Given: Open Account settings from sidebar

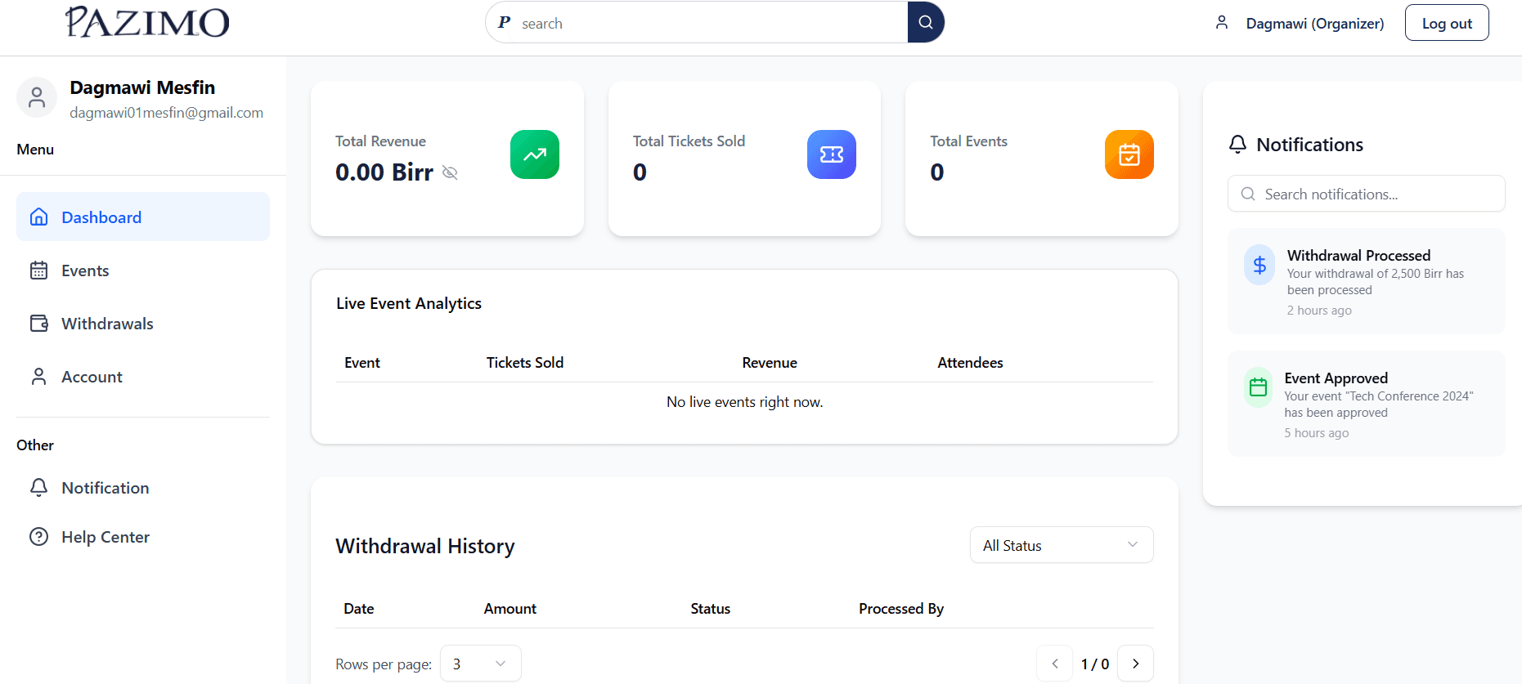Looking at the screenshot, I should [x=92, y=377].
